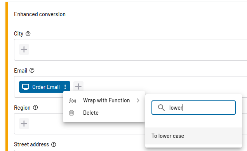Click the monitor icon in Order Email chip
Viewport: 247px width, 151px height.
[26, 87]
